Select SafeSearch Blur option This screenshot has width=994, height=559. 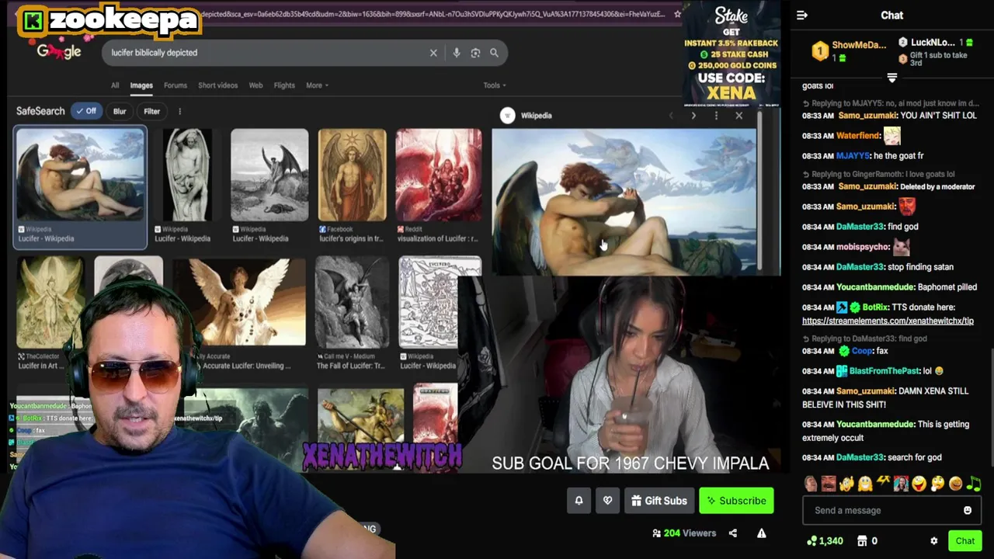click(x=120, y=111)
